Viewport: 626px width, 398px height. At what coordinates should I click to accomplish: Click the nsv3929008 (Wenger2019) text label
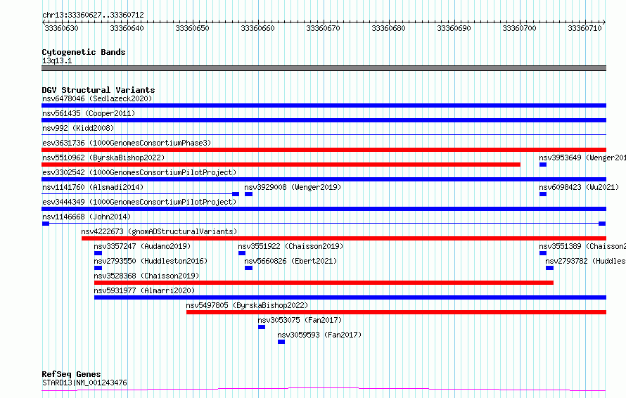tap(293, 187)
